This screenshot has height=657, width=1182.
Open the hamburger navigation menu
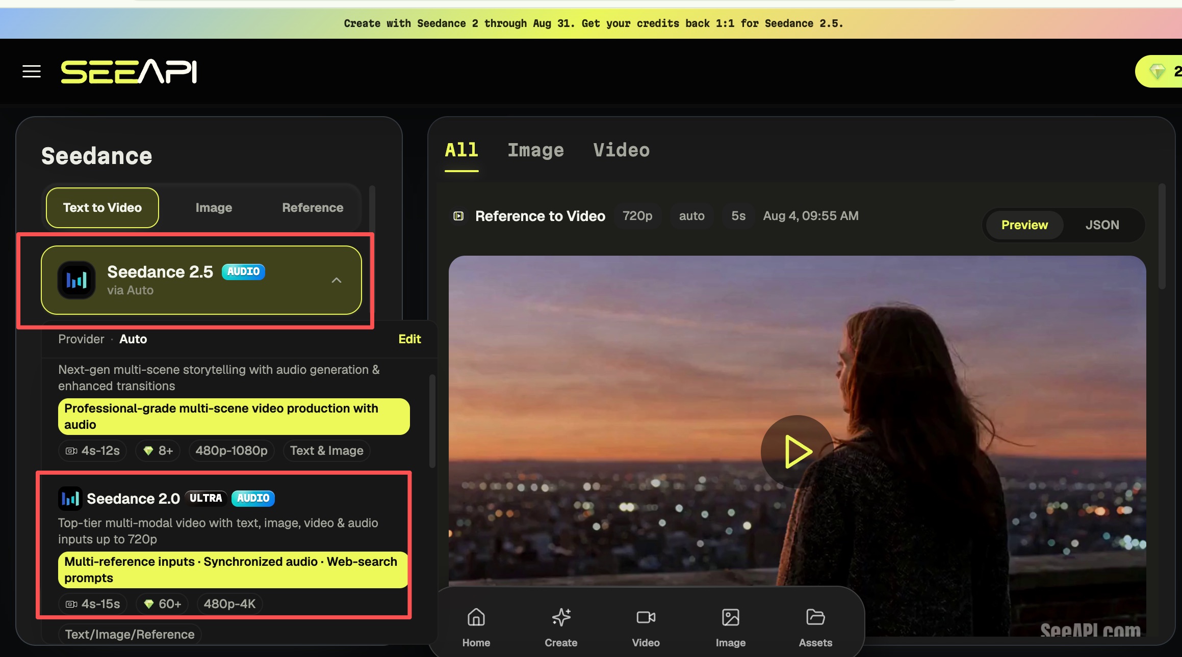32,71
